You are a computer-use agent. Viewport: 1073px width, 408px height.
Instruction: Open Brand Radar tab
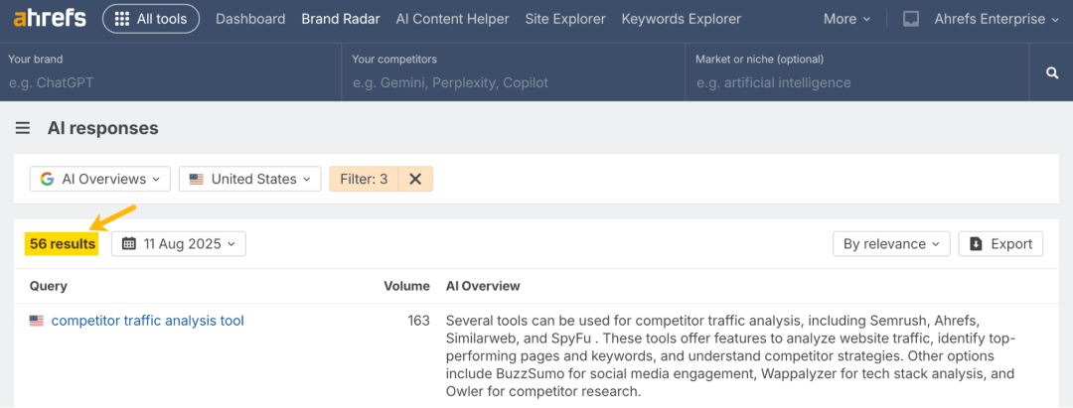(341, 19)
